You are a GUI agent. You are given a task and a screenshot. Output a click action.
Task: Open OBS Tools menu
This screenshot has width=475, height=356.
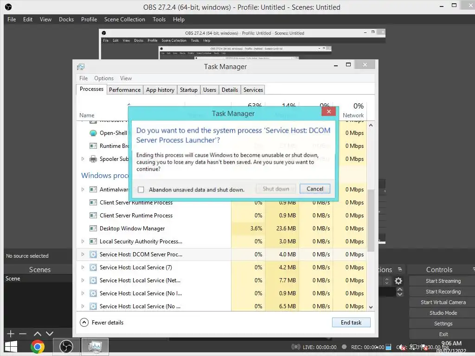159,19
